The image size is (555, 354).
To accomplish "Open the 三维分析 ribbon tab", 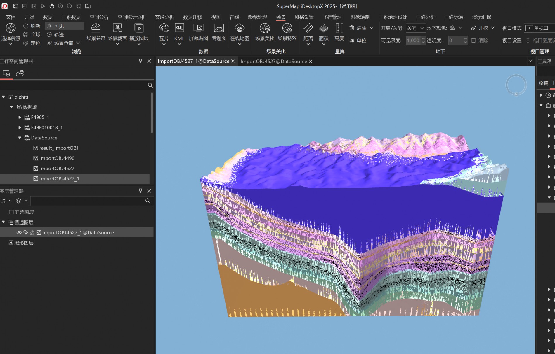I will pos(425,17).
